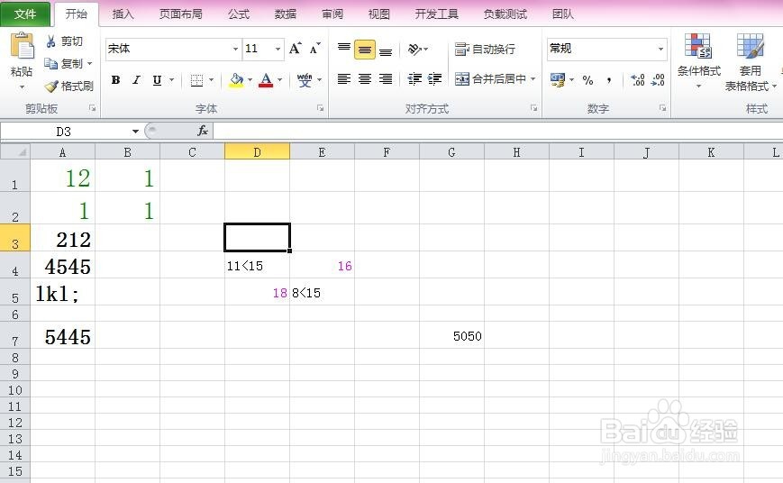
Task: Click the phonetic guide wén icon
Action: pos(305,80)
